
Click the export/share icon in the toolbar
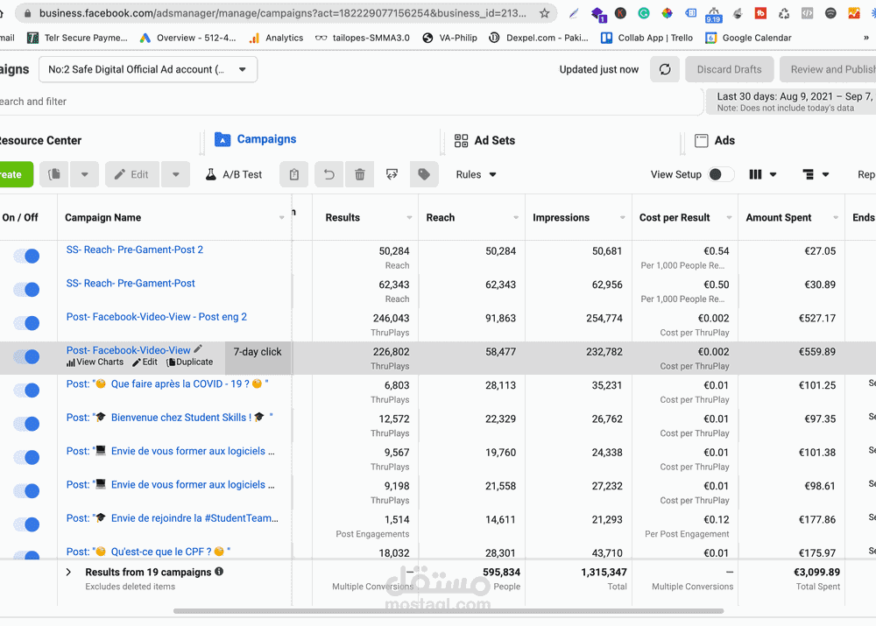tap(392, 174)
